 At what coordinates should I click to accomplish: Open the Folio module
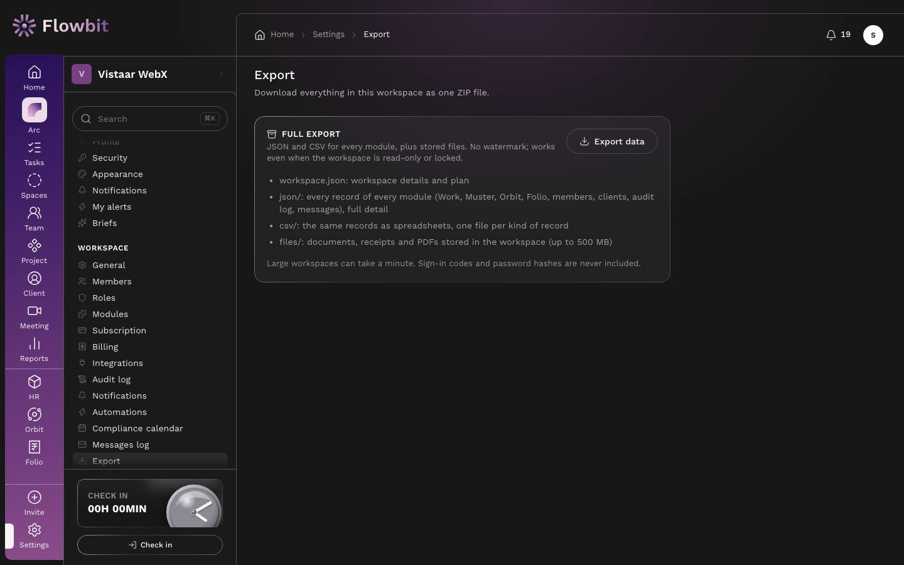[x=34, y=453]
